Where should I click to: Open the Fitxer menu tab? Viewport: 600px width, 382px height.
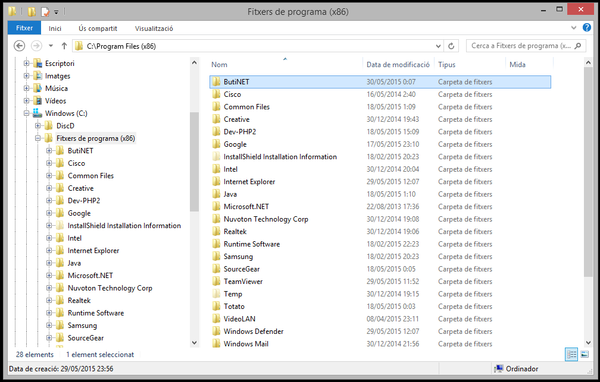point(24,28)
